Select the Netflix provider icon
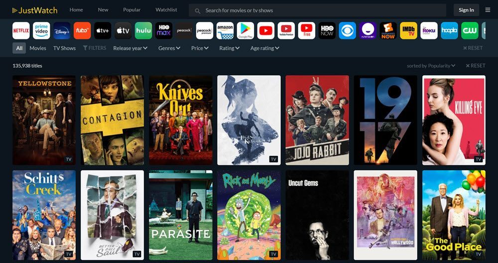This screenshot has height=263, width=498. [x=21, y=30]
